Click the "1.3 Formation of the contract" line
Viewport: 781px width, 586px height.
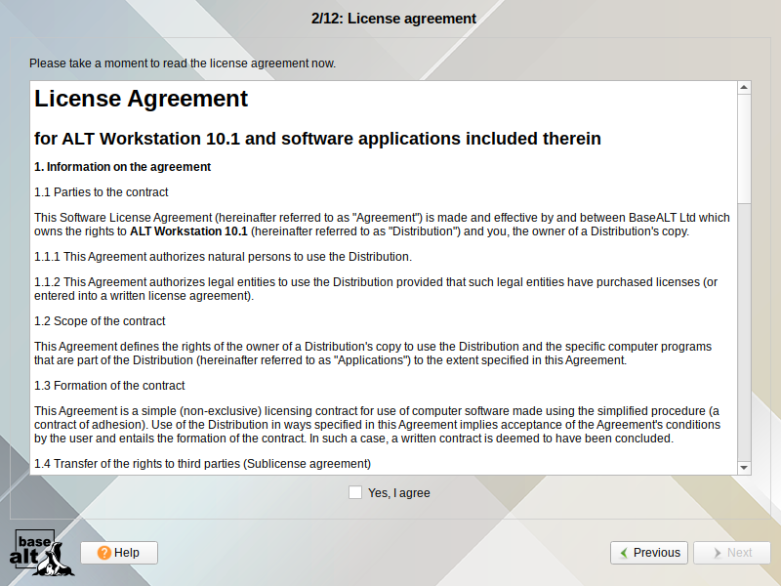coord(109,386)
